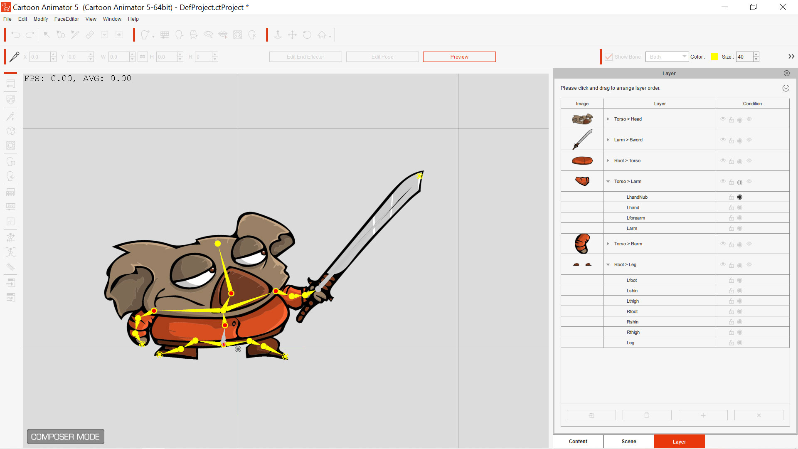Toggle eye visibility for Larm > Sword layer
798x449 pixels.
723,140
